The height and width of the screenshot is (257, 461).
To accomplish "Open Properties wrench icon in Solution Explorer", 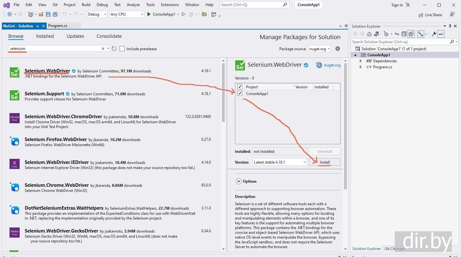I will click(x=434, y=34).
